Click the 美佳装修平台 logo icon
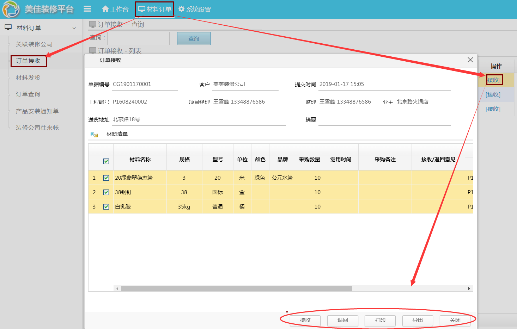 (x=11, y=9)
